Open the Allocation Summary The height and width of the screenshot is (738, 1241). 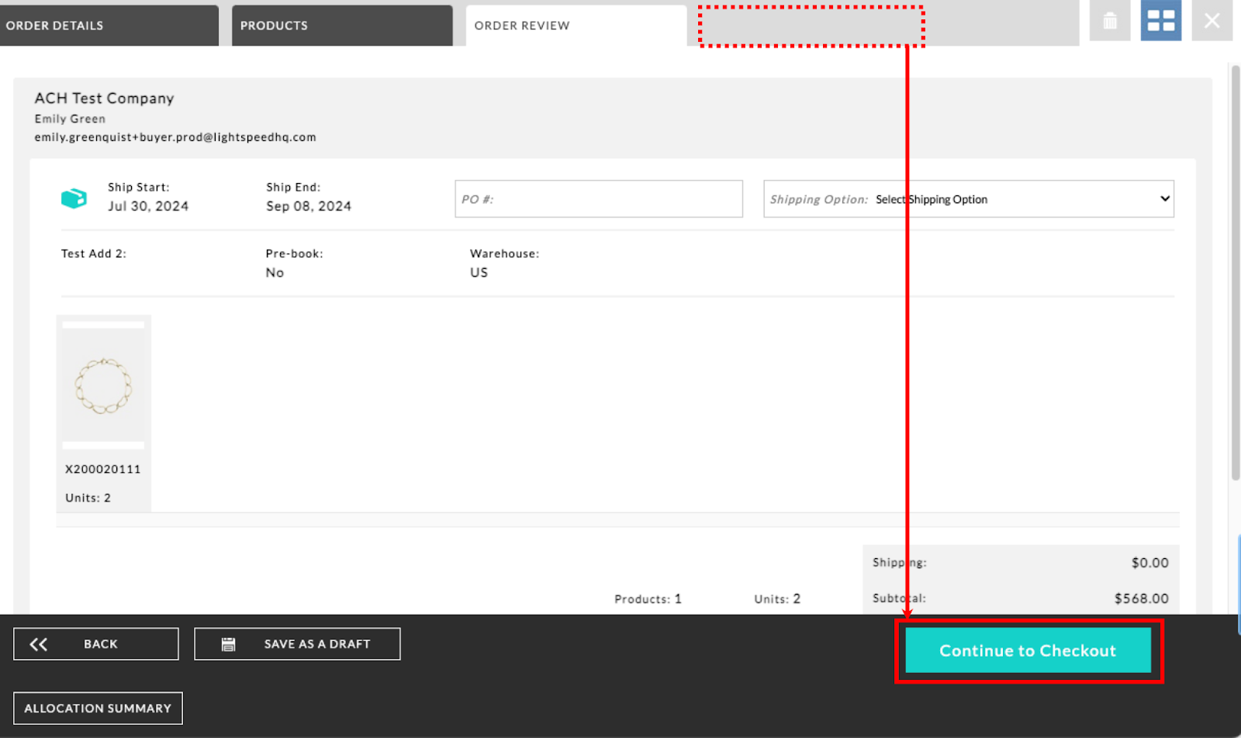pyautogui.click(x=98, y=708)
